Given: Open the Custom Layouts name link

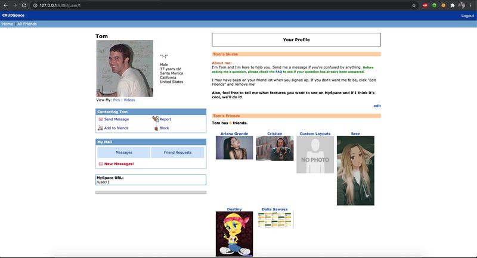Looking at the screenshot, I should coord(315,133).
